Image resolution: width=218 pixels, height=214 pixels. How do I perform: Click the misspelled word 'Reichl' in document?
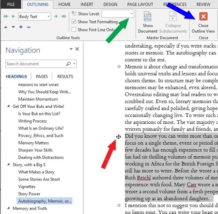tap(144, 178)
